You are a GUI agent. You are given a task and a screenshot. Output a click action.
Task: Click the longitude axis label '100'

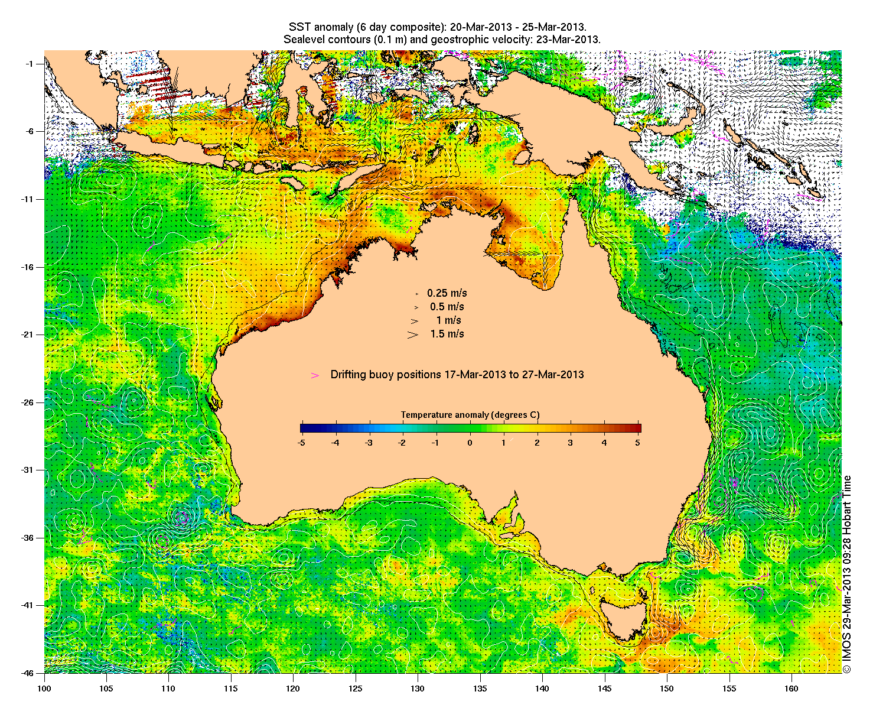(x=44, y=689)
